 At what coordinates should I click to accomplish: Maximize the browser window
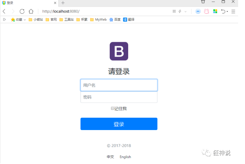pos(223,2)
